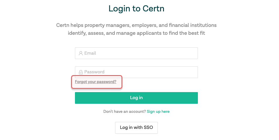This screenshot has width=279, height=140.
Task: Click the Certn description paragraph text
Action: tap(136, 29)
